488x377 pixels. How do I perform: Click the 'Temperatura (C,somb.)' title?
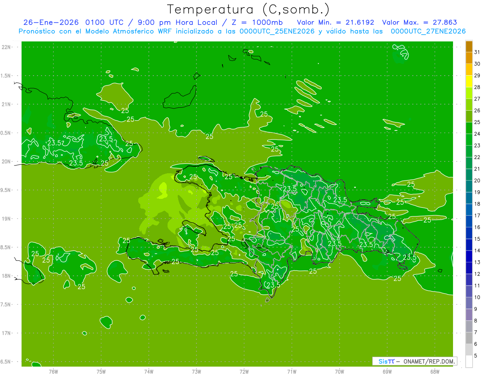[248, 9]
